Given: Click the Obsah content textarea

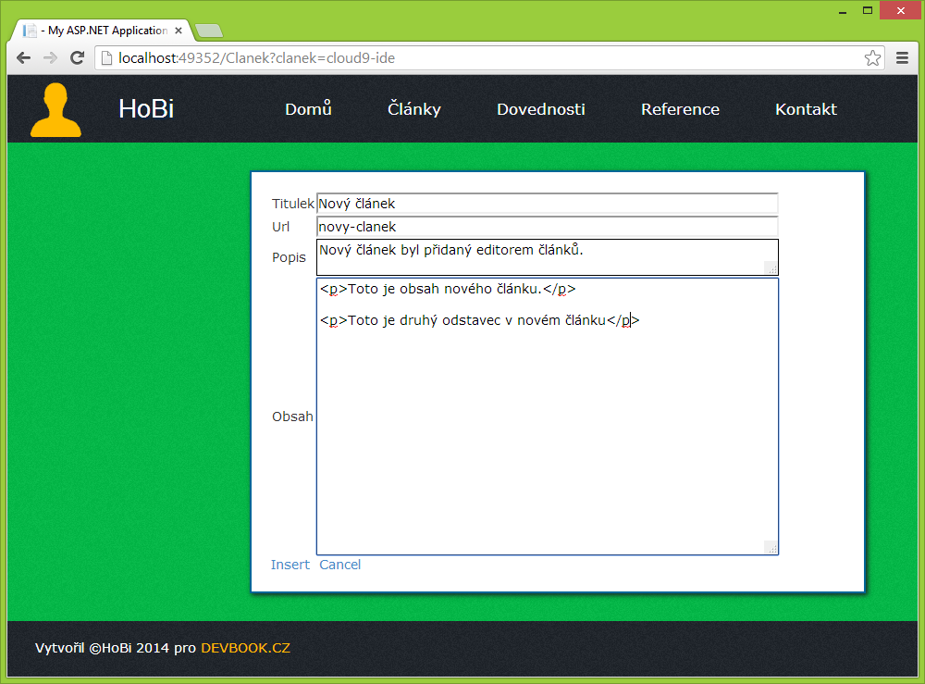Looking at the screenshot, I should tap(546, 417).
